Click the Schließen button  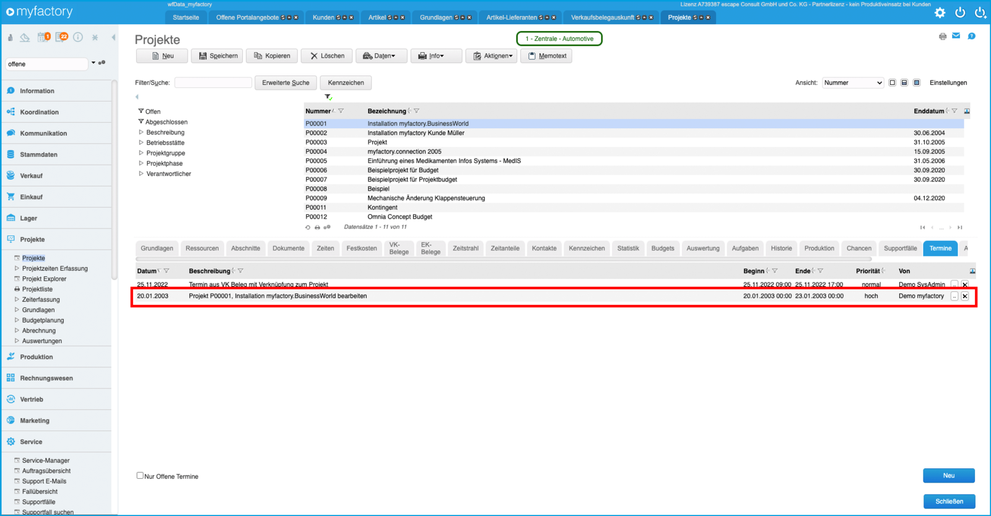[949, 501]
